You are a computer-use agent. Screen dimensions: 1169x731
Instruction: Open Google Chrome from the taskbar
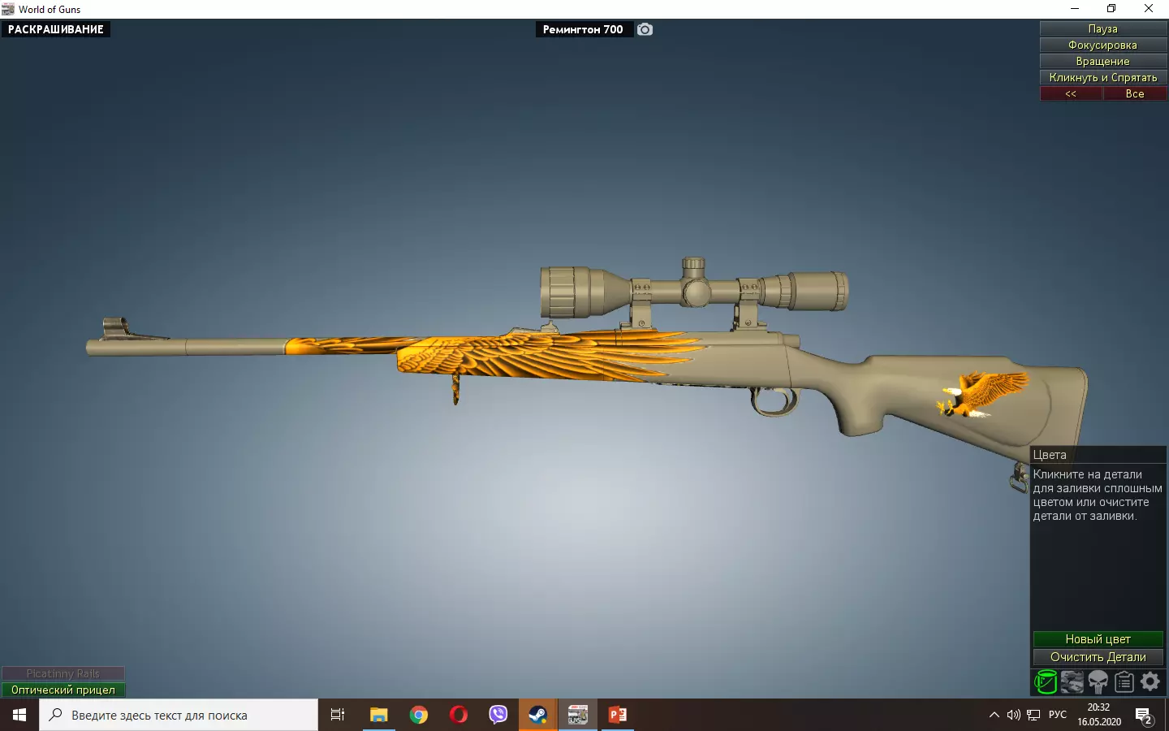419,715
